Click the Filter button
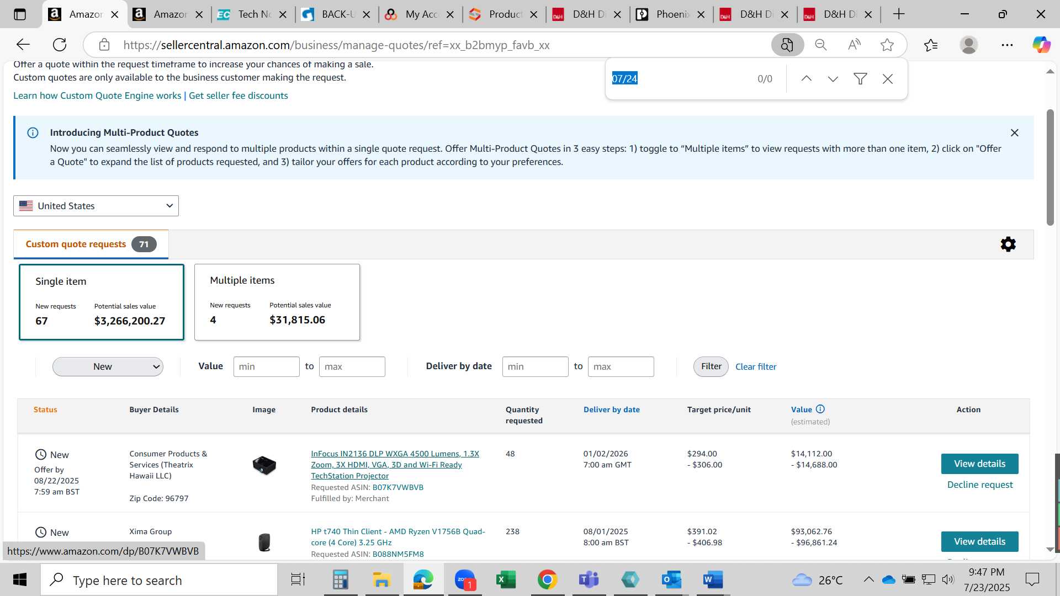The image size is (1060, 596). coord(711,366)
